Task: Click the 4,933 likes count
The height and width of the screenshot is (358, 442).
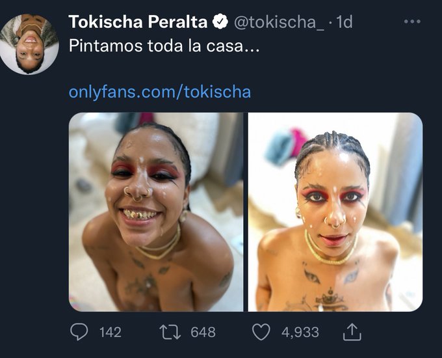Action: [x=300, y=332]
